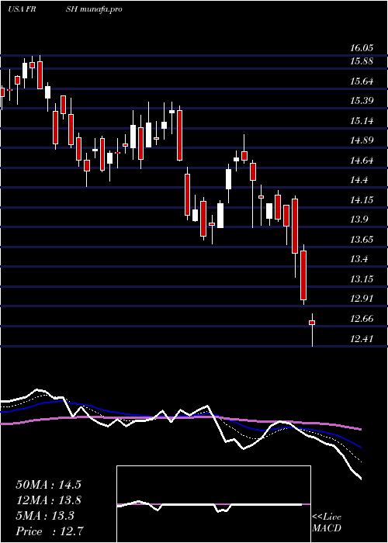Screen dimensions: 388x543
Task: Click the 13.4 price level label
Action: 359,259
